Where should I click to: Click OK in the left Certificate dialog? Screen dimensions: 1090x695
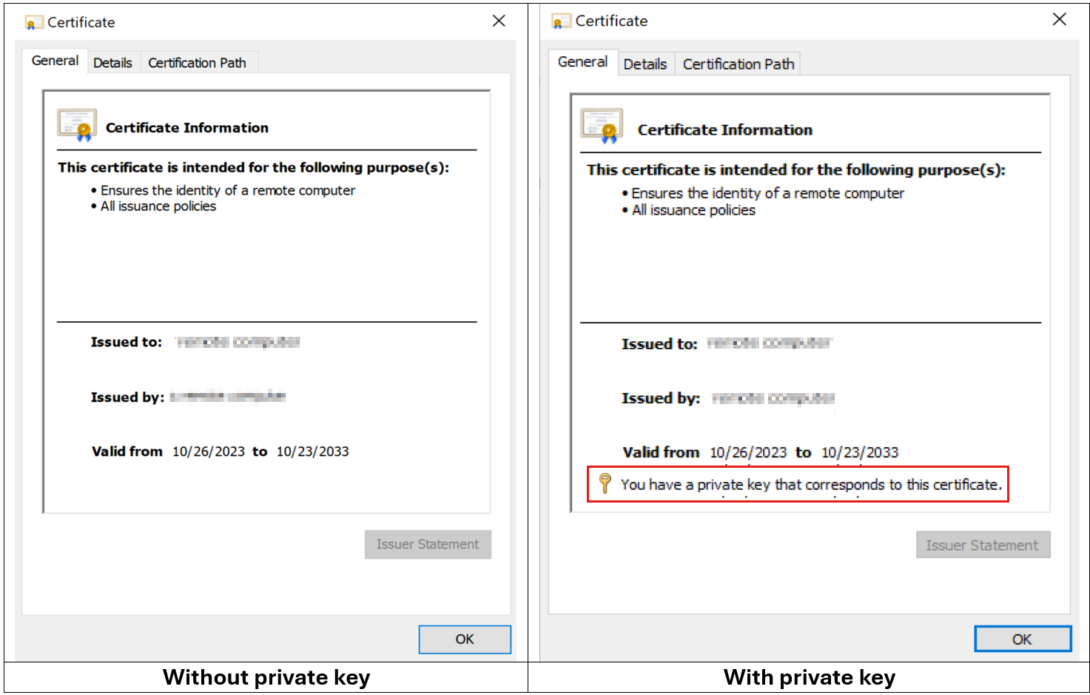465,639
